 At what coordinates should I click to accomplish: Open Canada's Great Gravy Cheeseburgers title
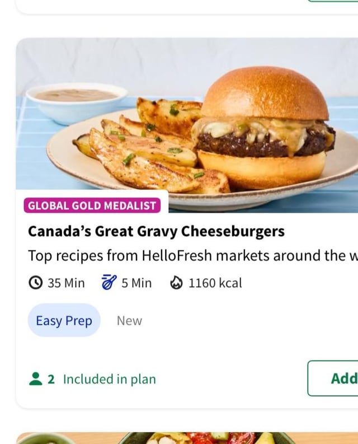pyautogui.click(x=156, y=231)
